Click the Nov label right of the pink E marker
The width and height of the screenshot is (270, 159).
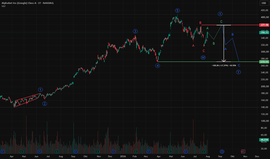tap(245, 156)
